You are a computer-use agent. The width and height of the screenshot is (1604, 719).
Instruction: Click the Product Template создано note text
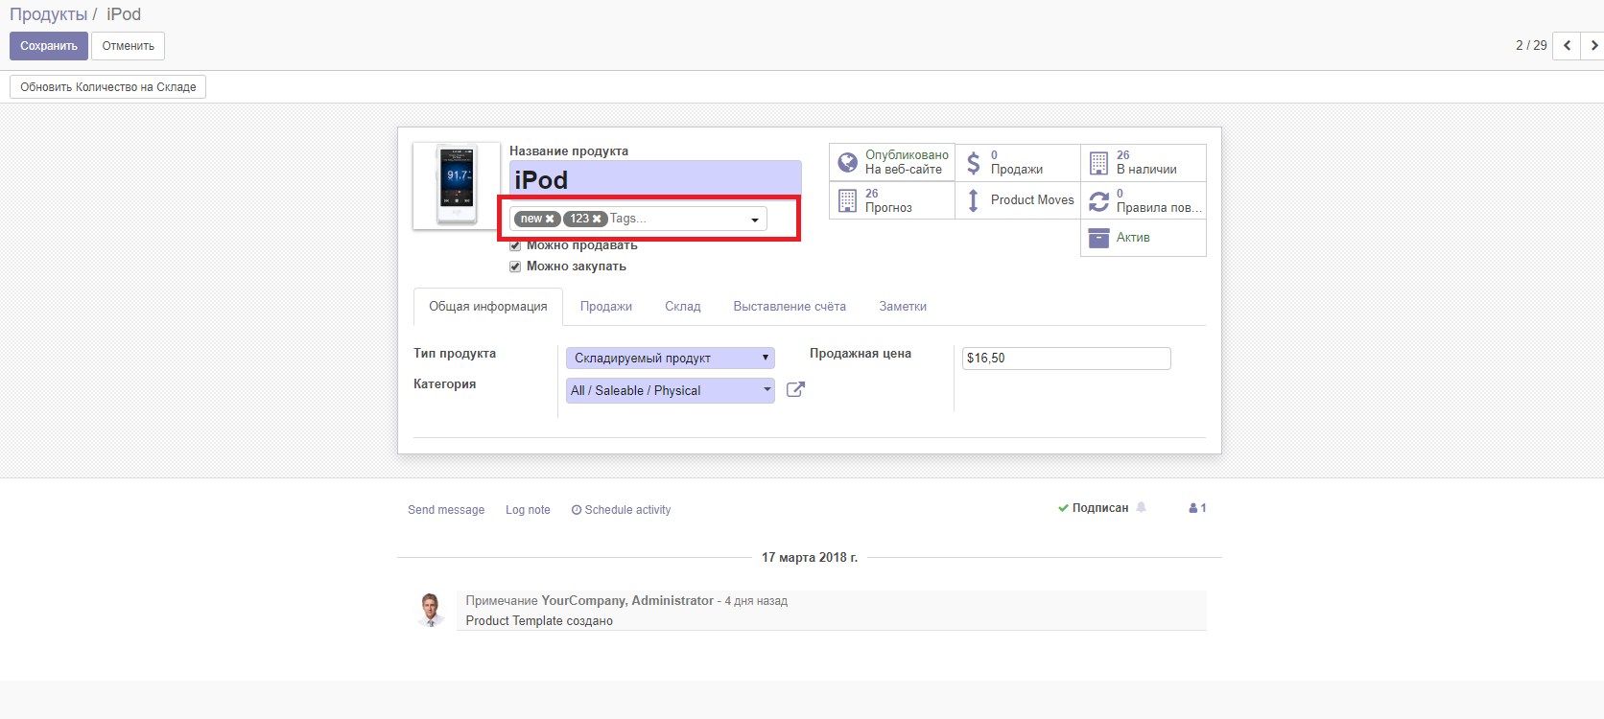[x=539, y=620]
